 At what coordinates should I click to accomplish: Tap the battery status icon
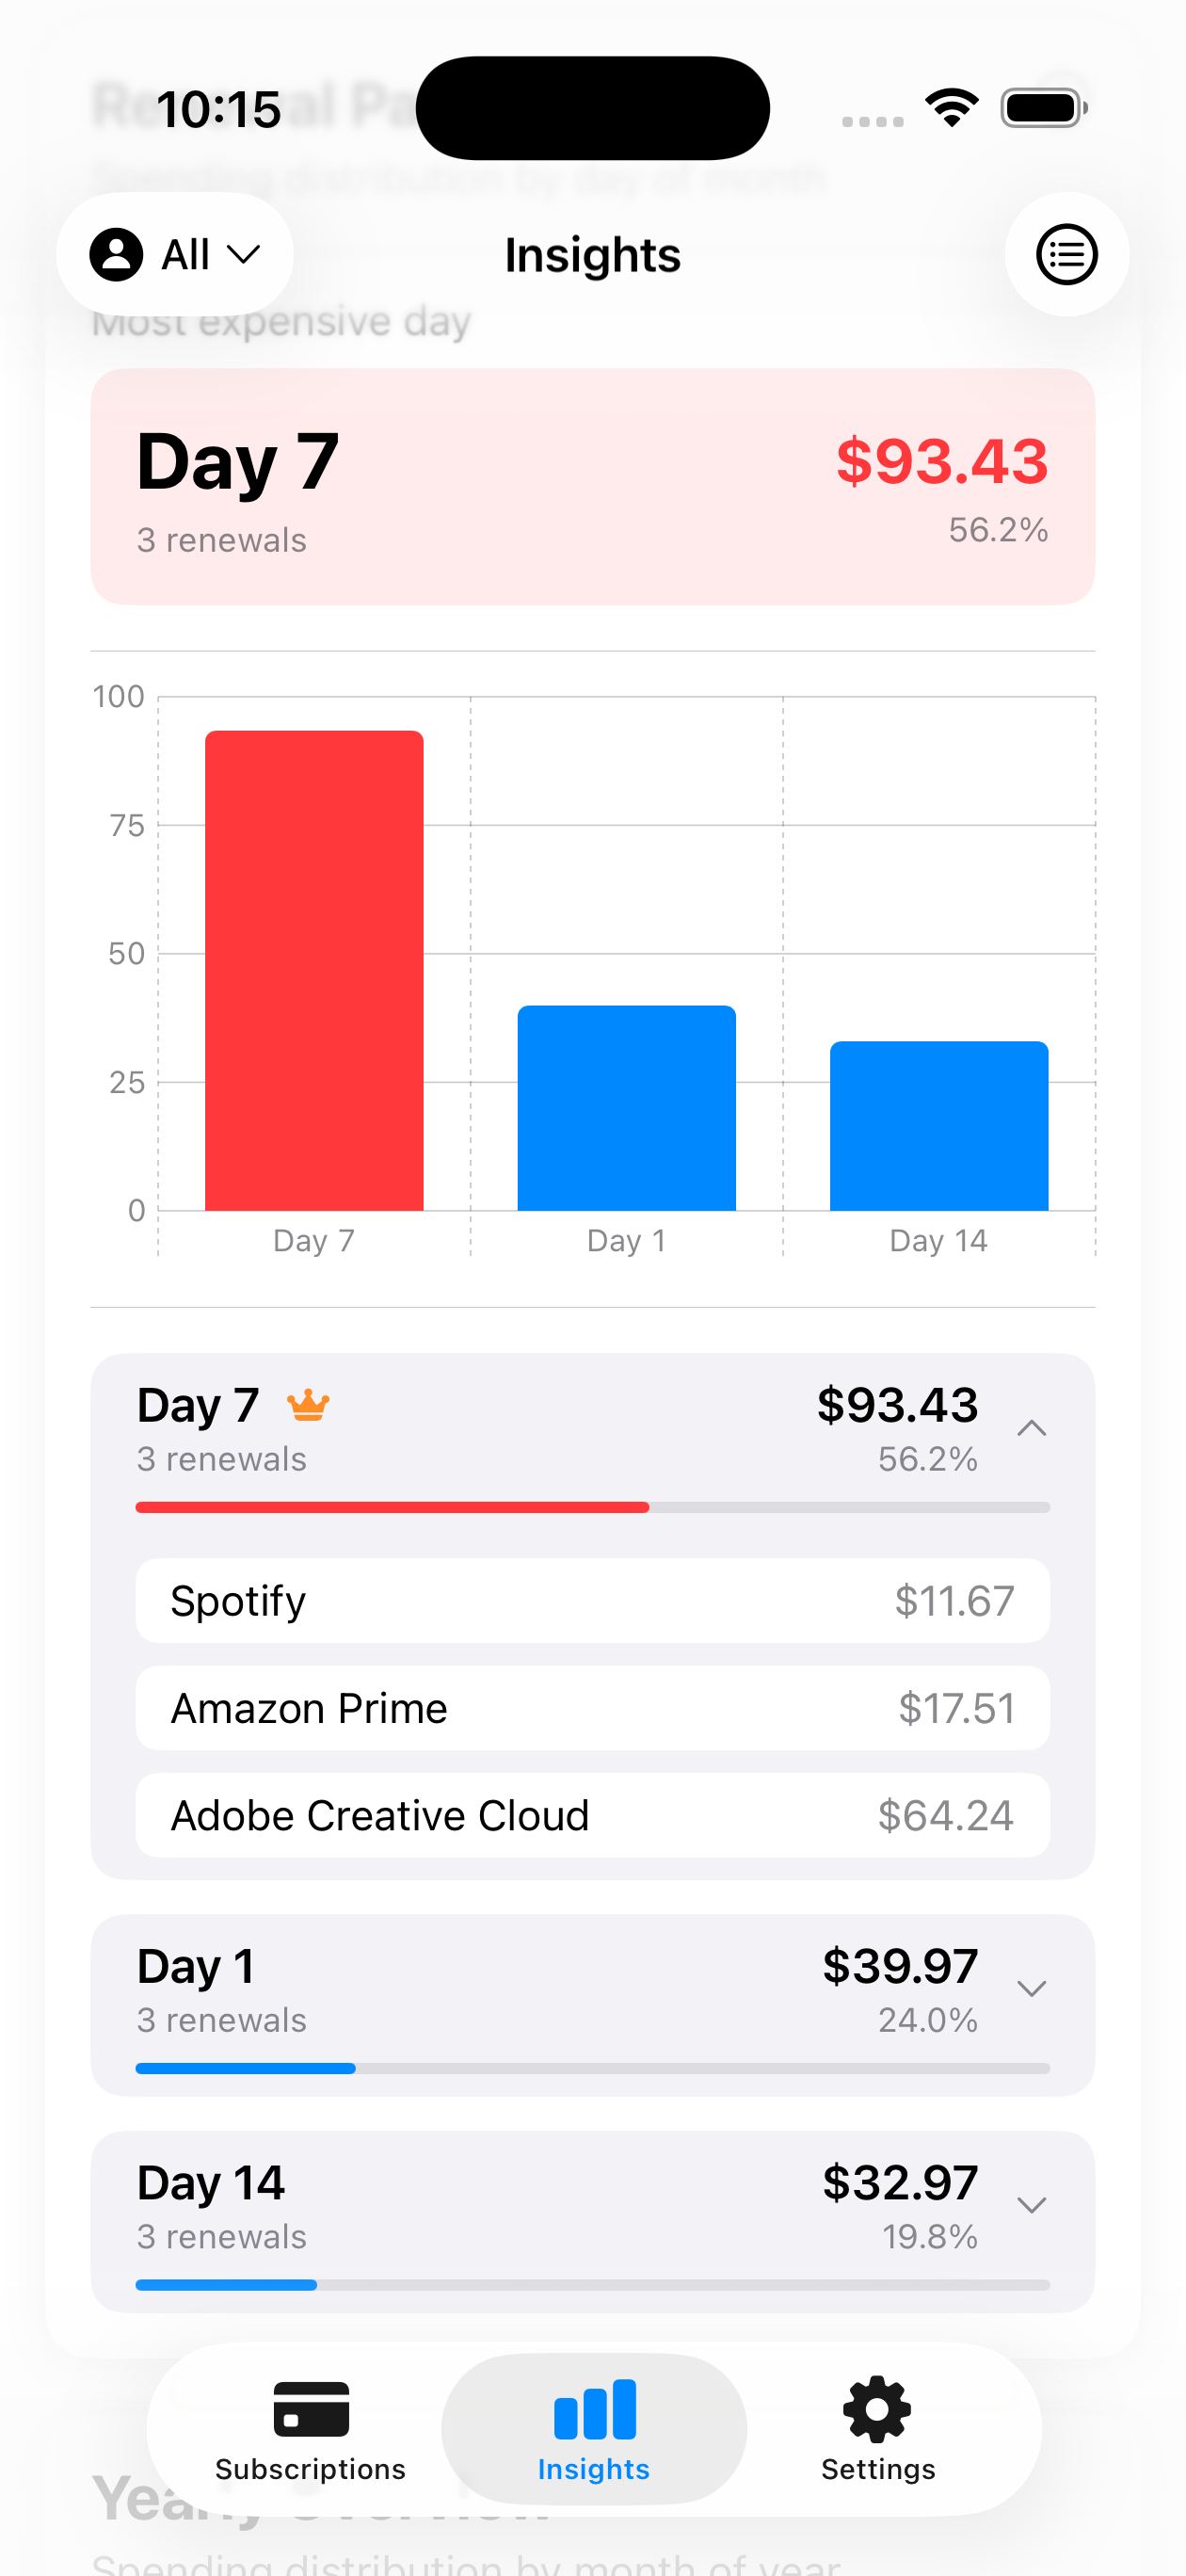point(1043,108)
